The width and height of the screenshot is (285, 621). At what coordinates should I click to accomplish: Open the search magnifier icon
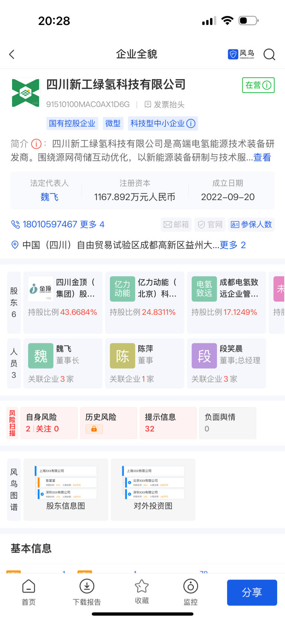pos(269,54)
